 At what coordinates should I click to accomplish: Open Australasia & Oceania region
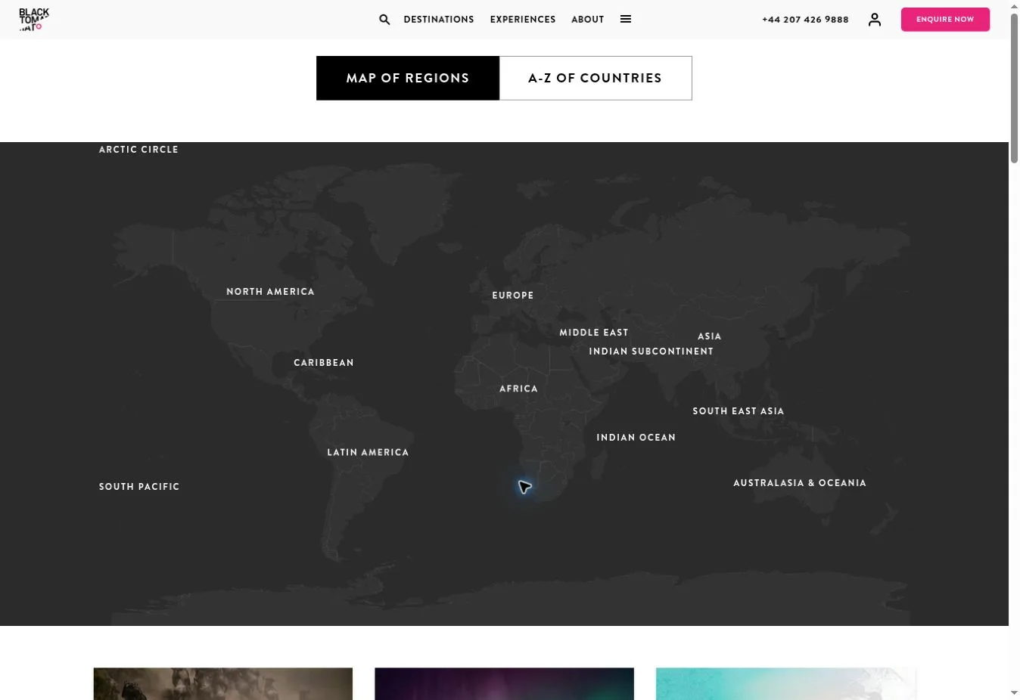pyautogui.click(x=800, y=483)
